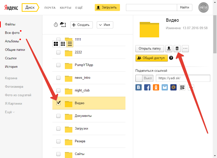Select the night_club folder name
Image resolution: width=217 pixels, height=158 pixels.
tap(82, 90)
